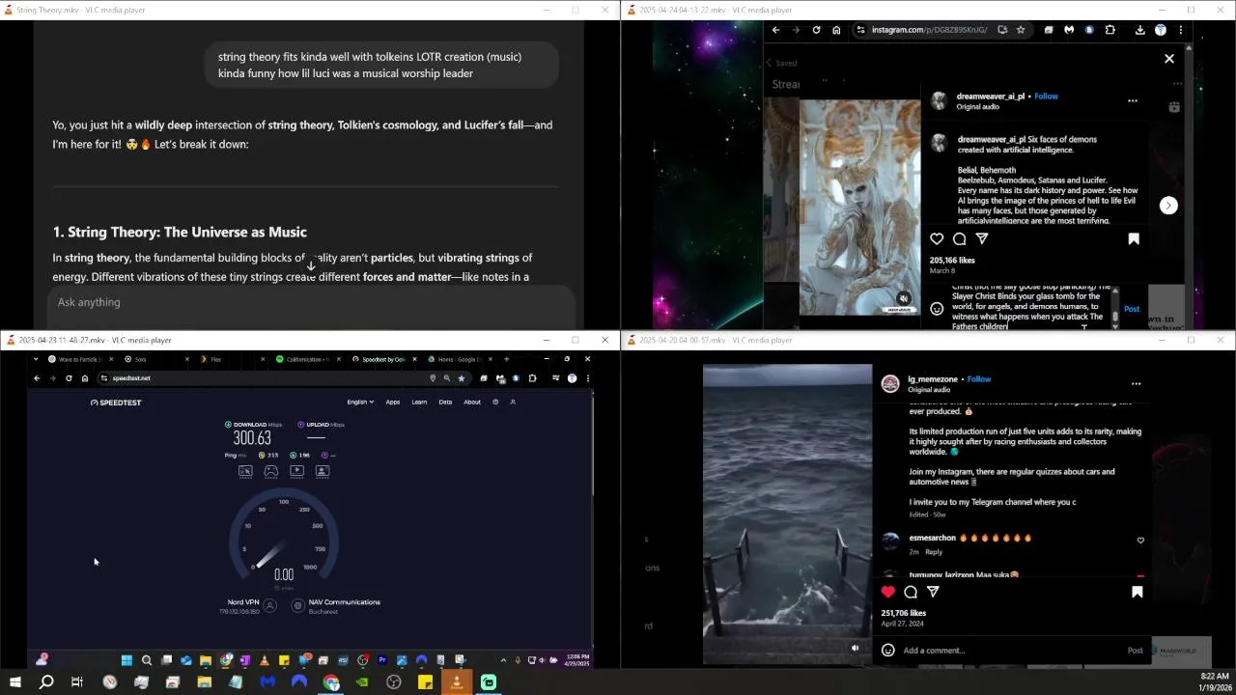The image size is (1236, 695).
Task: Follow dreamweaver_ai_pl
Action: (1046, 97)
